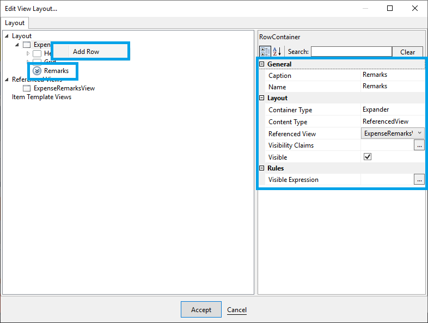The image size is (428, 323).
Task: Collapse the Expense view tree node
Action: tap(17, 45)
